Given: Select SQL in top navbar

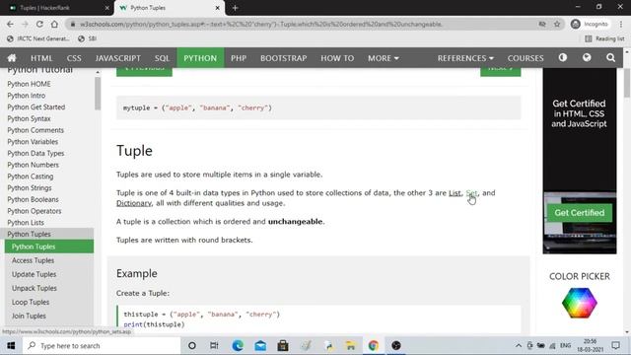Looking at the screenshot, I should point(162,58).
